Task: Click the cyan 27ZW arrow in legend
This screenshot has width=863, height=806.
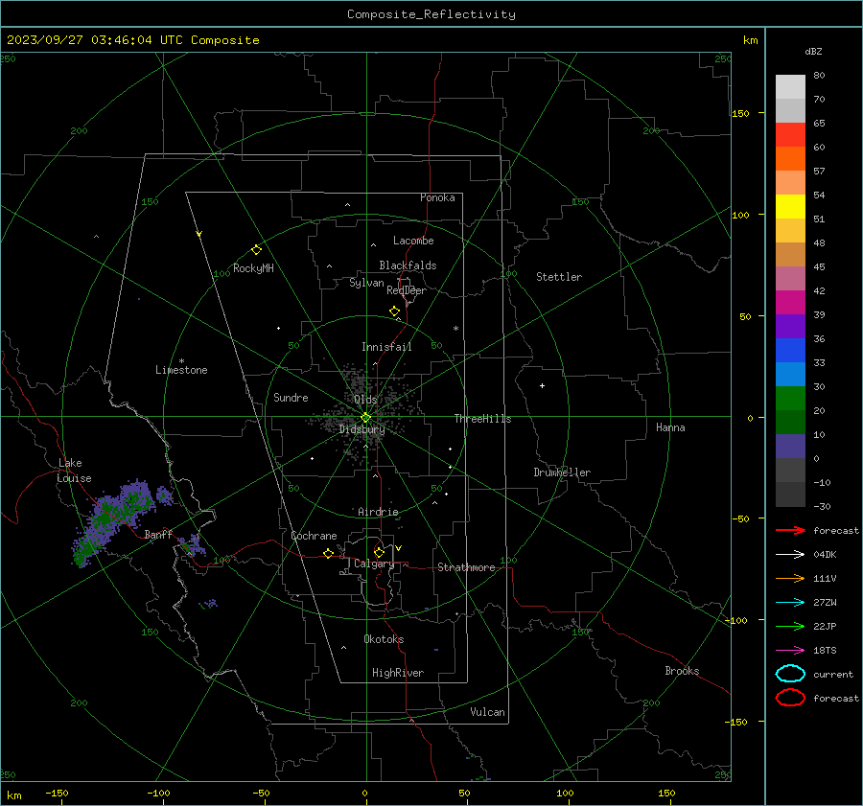Action: pyautogui.click(x=790, y=603)
